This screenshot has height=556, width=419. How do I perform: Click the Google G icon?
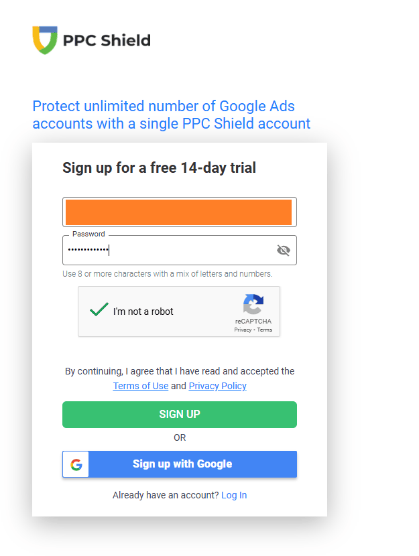76,464
